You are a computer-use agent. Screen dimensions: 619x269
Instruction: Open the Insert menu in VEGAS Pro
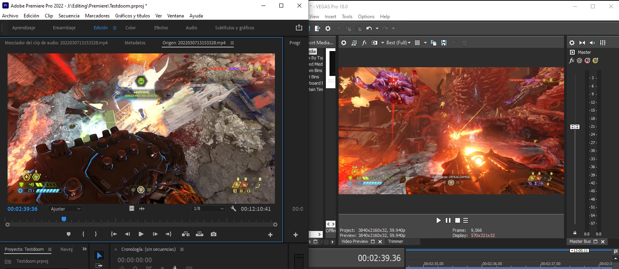330,17
